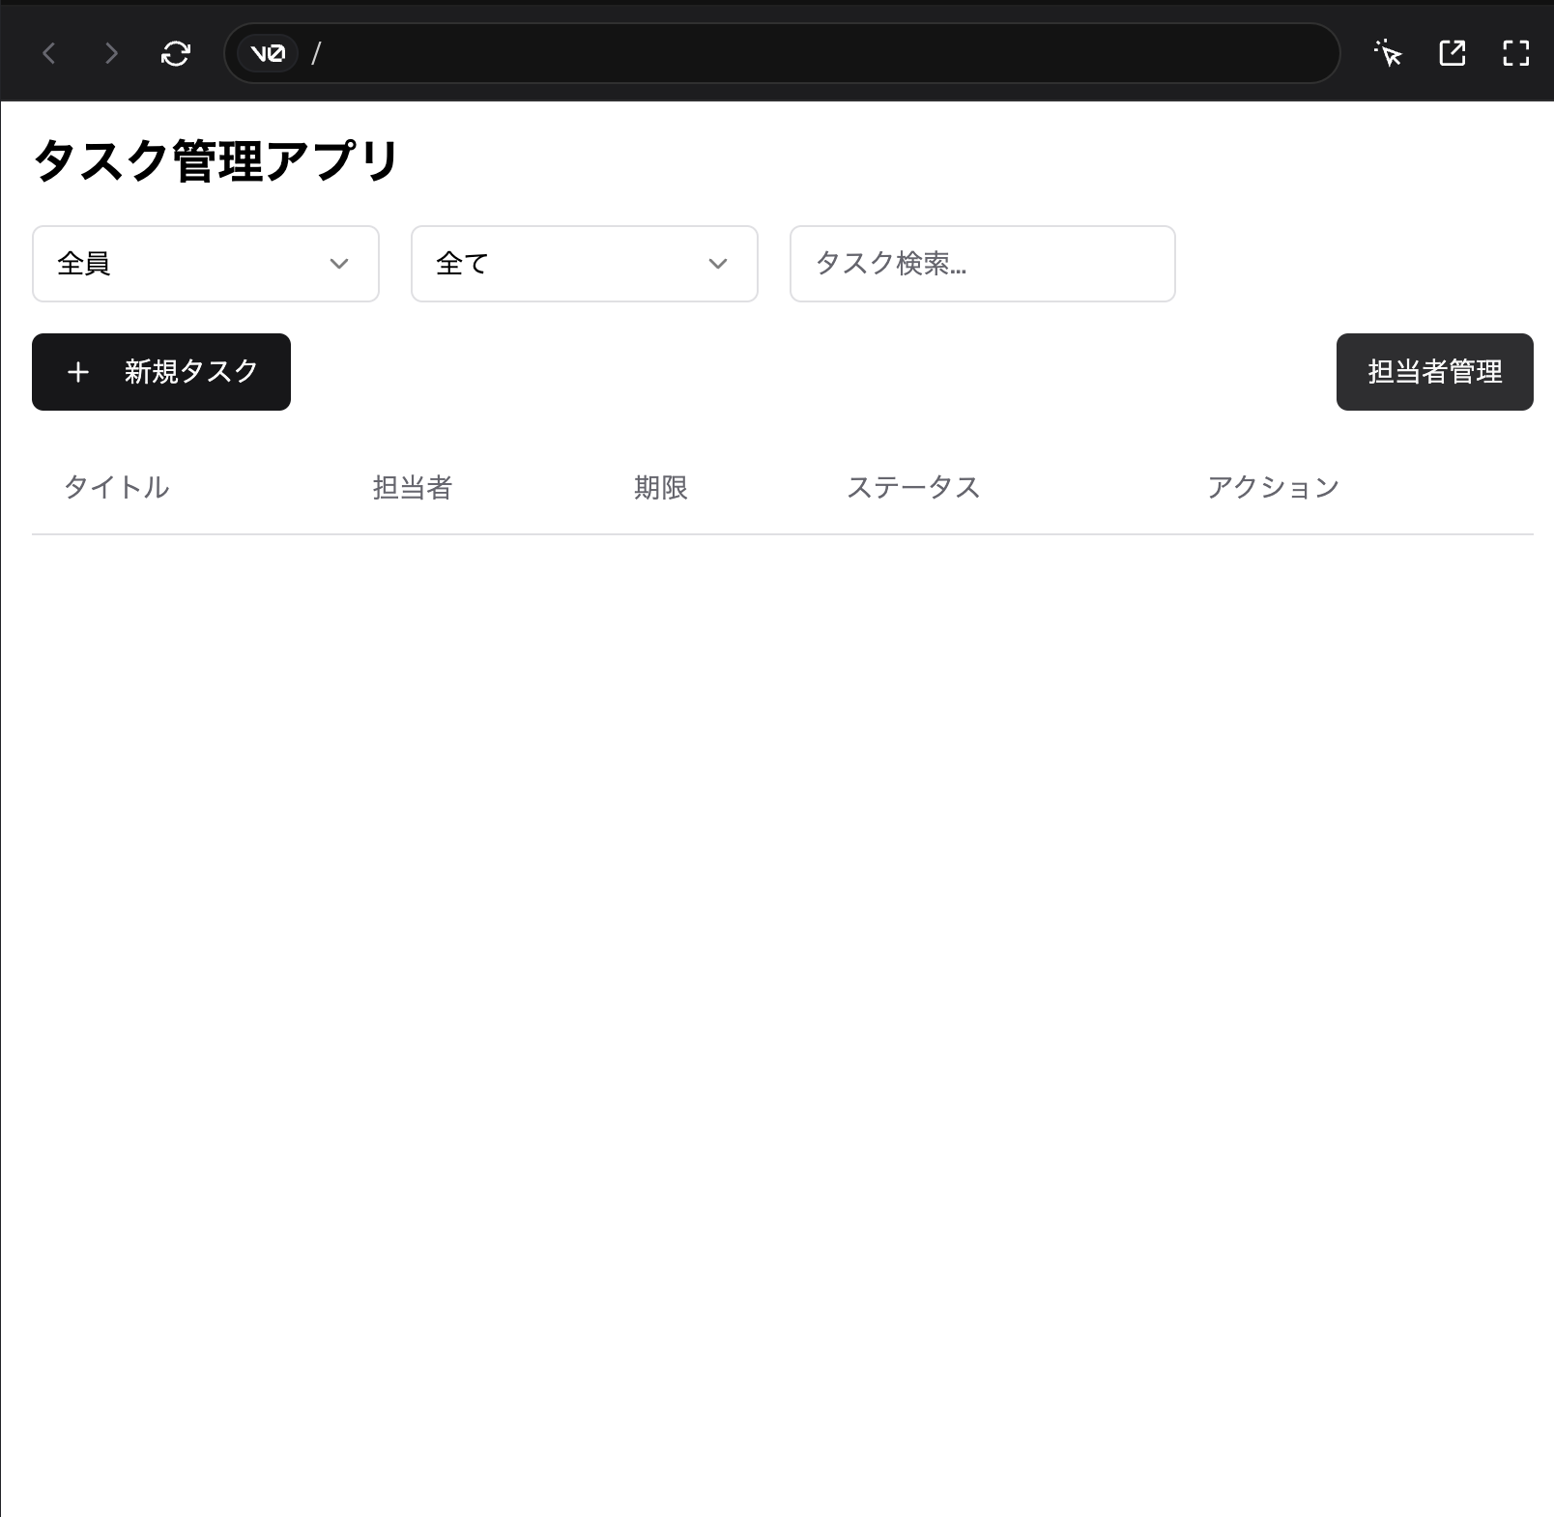Click the v0 logo badge in address bar
The height and width of the screenshot is (1517, 1554).
[x=268, y=53]
